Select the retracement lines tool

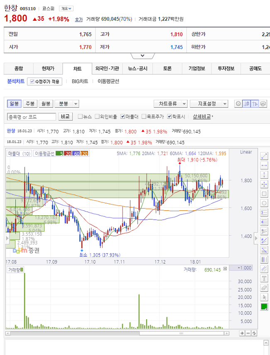(x=264, y=250)
